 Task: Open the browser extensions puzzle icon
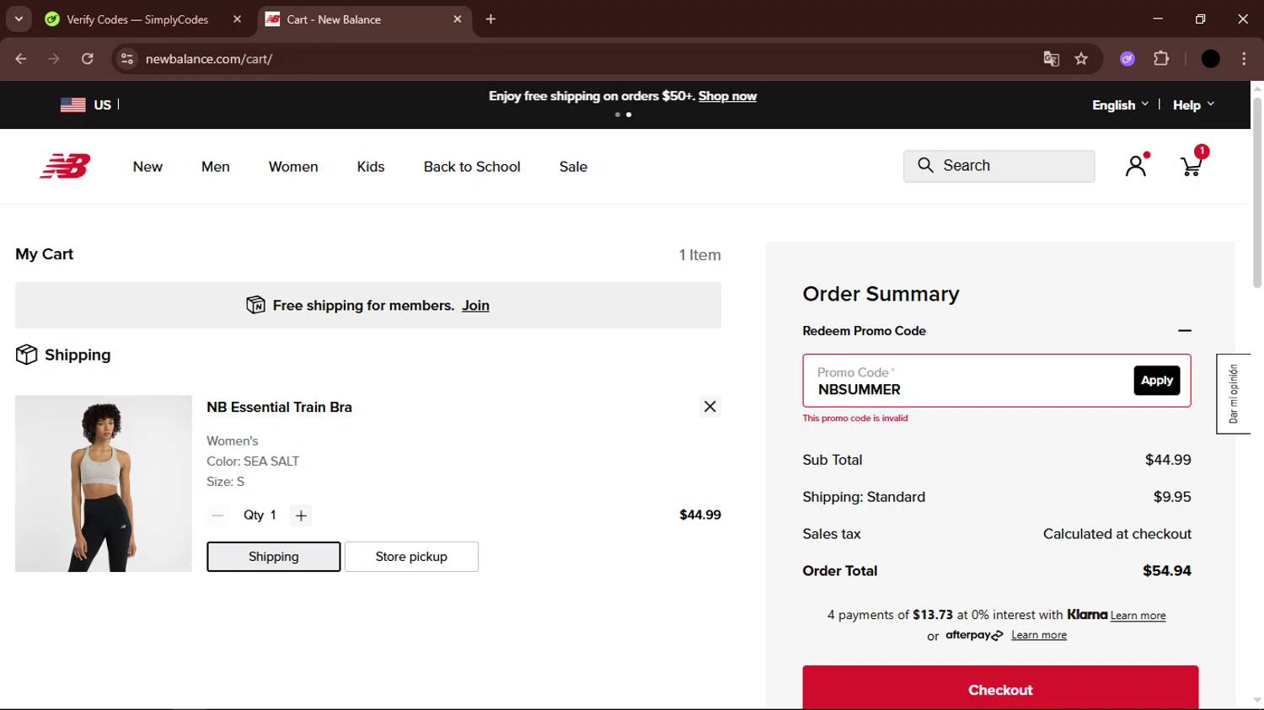(1161, 59)
